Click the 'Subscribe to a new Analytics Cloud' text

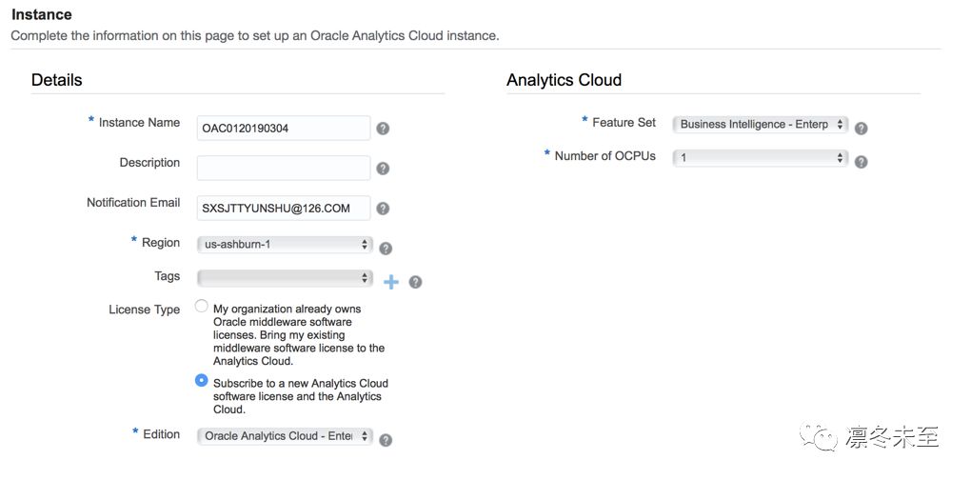(x=301, y=396)
